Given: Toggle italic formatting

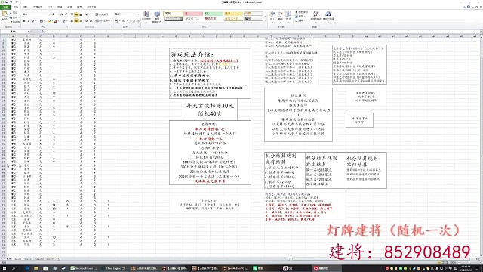Looking at the screenshot, I should [29, 21].
